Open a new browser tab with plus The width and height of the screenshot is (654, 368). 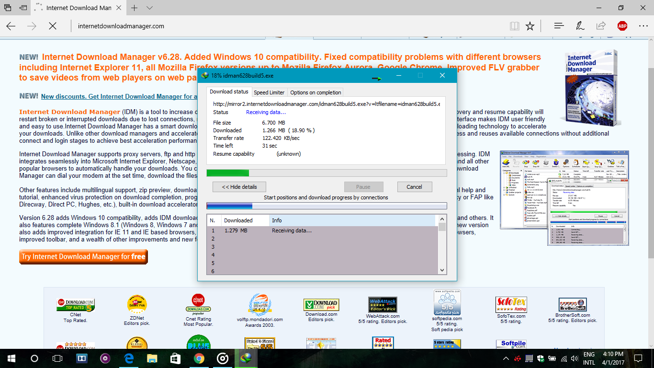click(135, 8)
